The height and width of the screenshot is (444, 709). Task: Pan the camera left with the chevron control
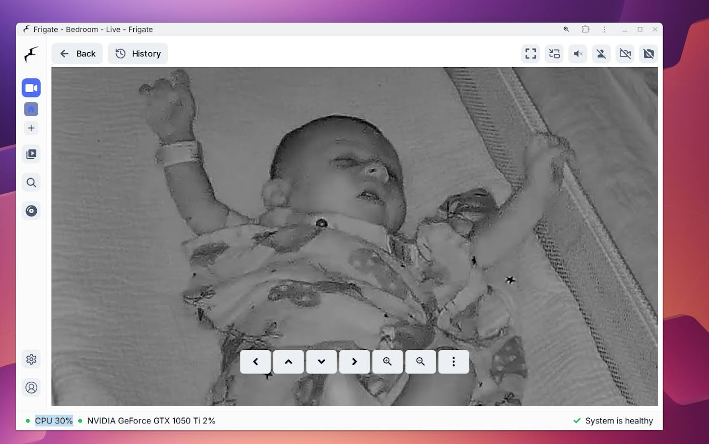pyautogui.click(x=255, y=362)
